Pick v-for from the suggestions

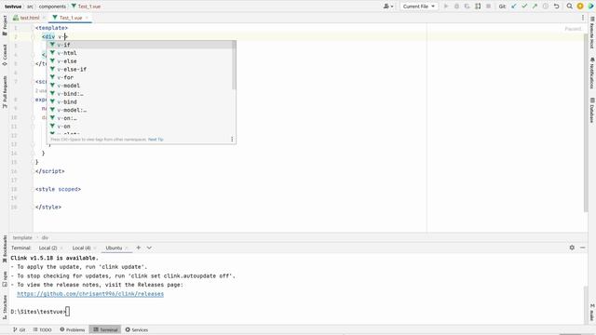(141, 77)
